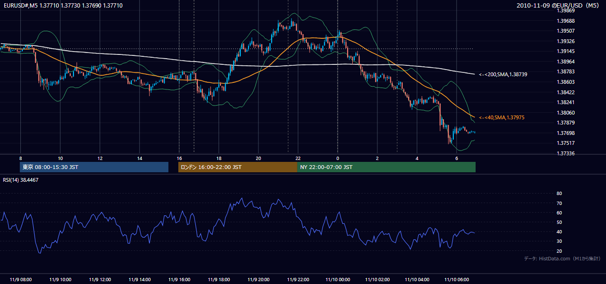
Task: Select the 200 SMA 1.38739 label
Action: [x=503, y=74]
